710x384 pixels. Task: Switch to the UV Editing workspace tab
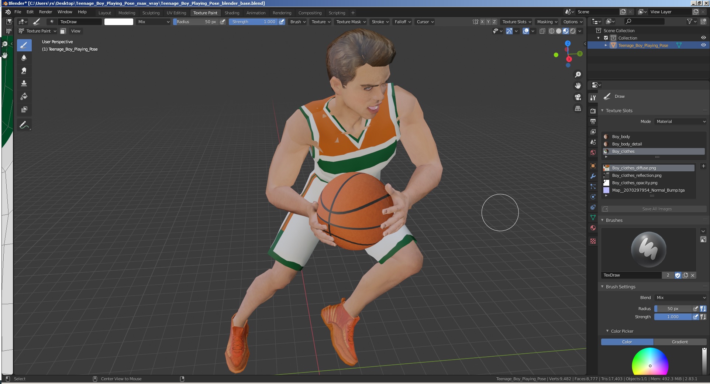[x=176, y=13]
